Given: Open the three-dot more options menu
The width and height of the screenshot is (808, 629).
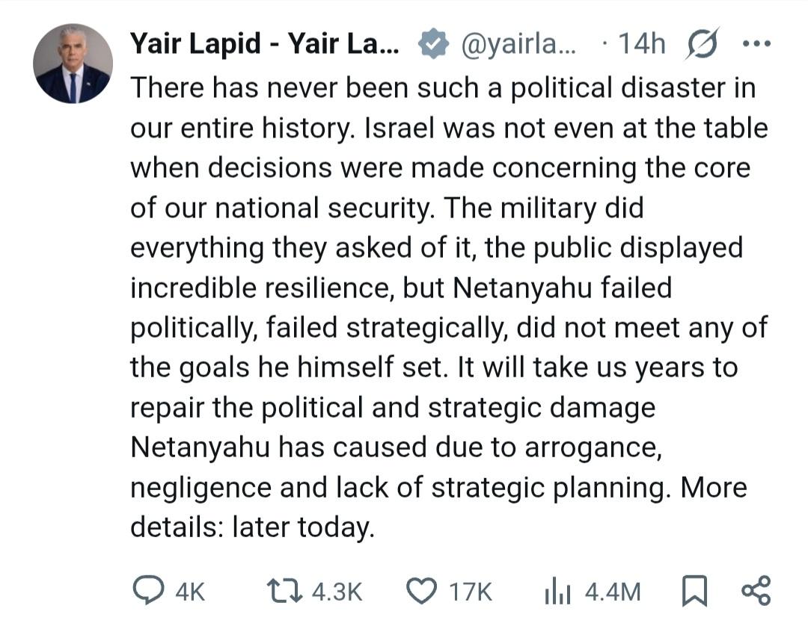Looking at the screenshot, I should click(x=755, y=44).
